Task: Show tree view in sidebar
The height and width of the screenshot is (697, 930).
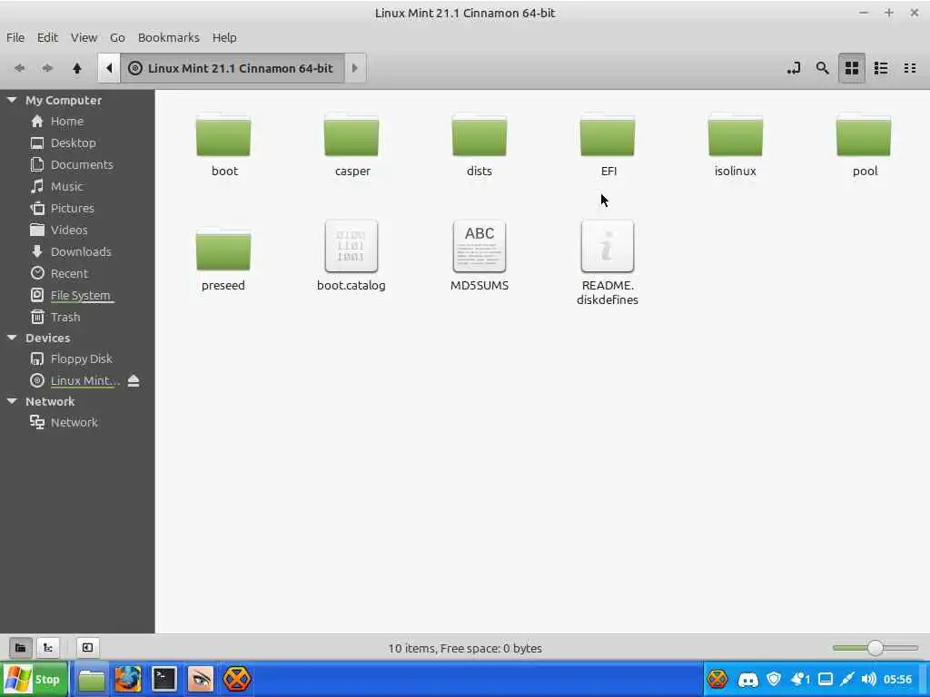Action: [x=48, y=648]
